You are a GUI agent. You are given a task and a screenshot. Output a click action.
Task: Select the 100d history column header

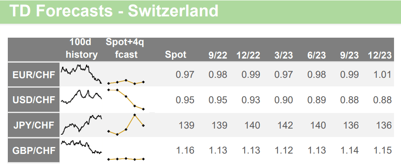pyautogui.click(x=82, y=49)
